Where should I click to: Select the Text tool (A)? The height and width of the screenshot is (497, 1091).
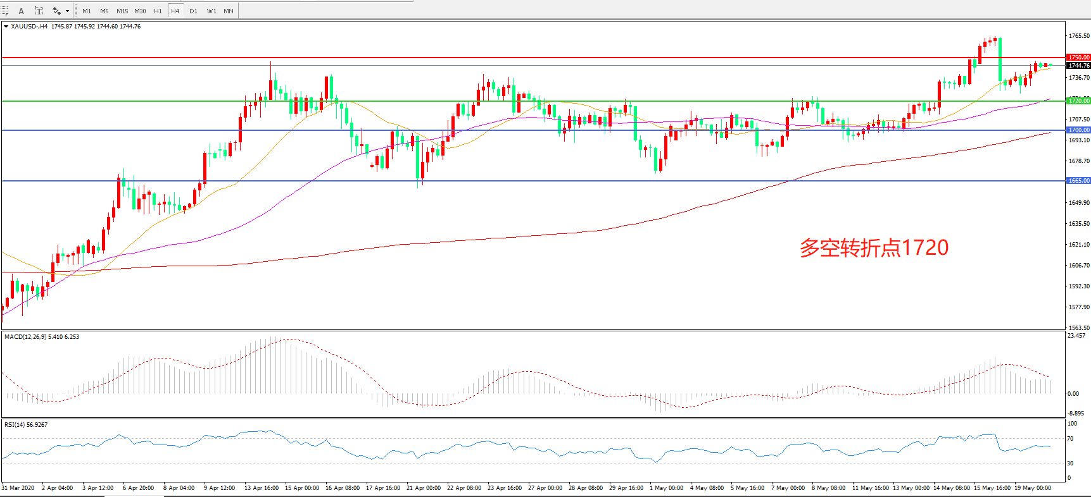click(x=22, y=11)
